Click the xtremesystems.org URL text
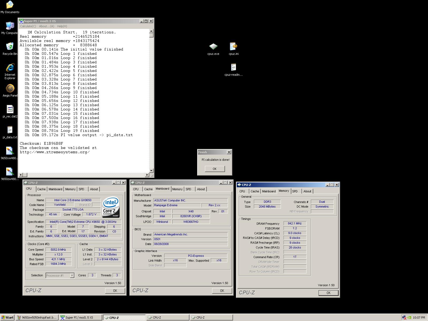This screenshot has height=321, width=428. tap(55, 152)
